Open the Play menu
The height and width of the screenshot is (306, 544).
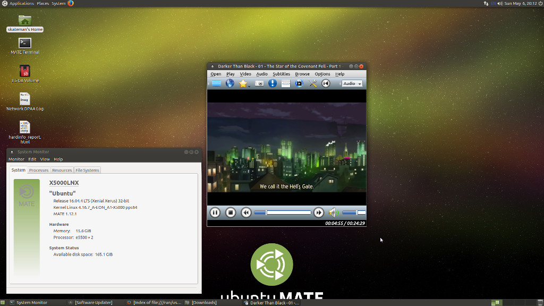click(231, 74)
